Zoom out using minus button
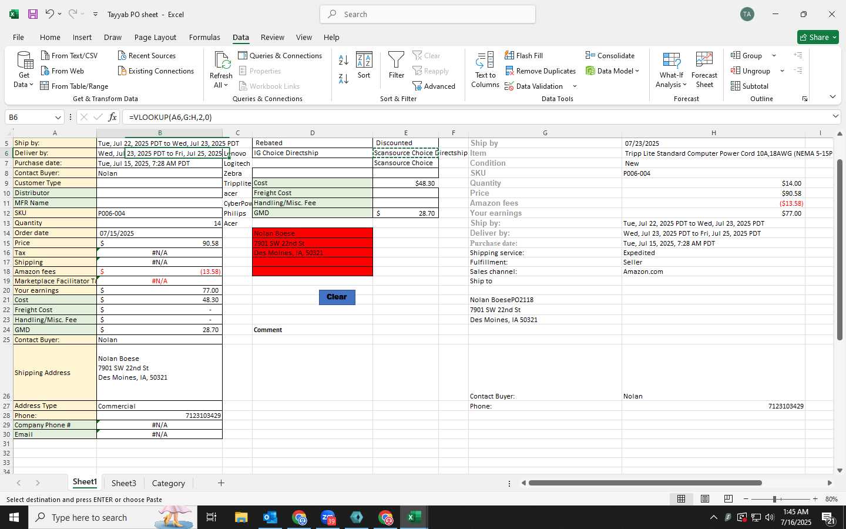This screenshot has height=529, width=846. point(746,499)
